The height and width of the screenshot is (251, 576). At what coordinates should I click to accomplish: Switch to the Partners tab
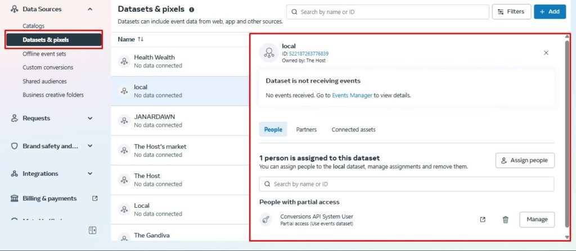click(307, 130)
